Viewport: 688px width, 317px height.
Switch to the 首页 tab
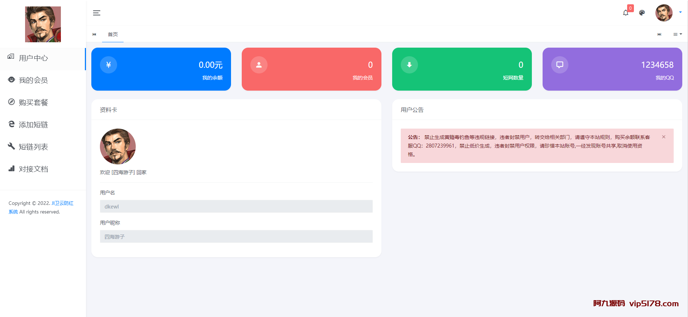tap(113, 34)
